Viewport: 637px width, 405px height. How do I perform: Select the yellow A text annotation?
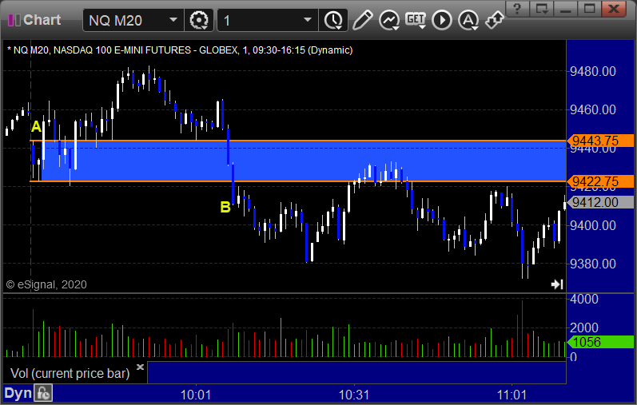click(x=36, y=127)
